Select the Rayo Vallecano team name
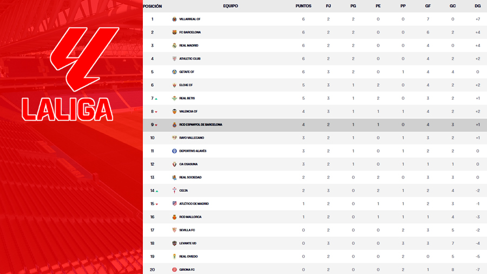The image size is (487, 274). (x=191, y=138)
